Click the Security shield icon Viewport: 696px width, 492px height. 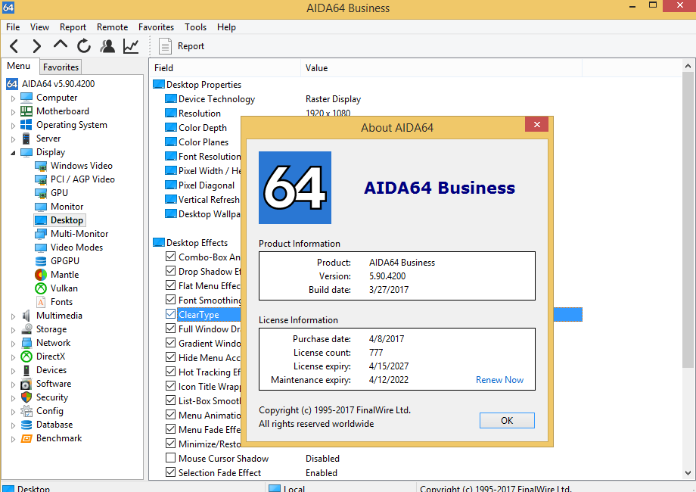(x=26, y=397)
